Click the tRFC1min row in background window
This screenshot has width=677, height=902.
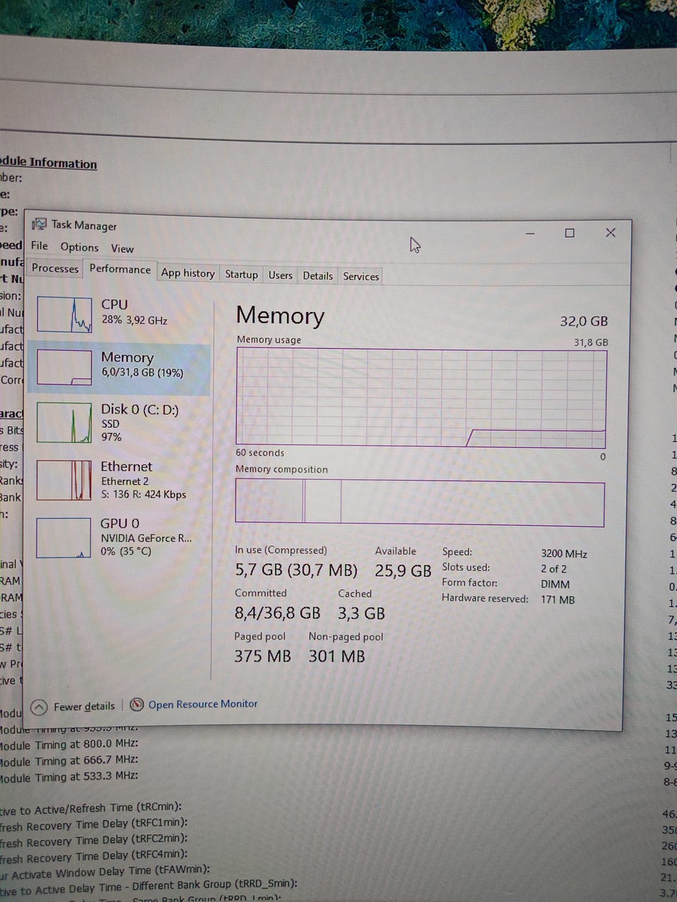[x=94, y=824]
